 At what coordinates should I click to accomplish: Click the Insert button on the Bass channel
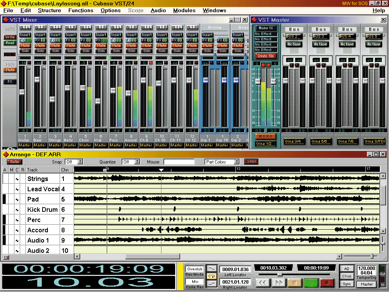click(x=40, y=34)
